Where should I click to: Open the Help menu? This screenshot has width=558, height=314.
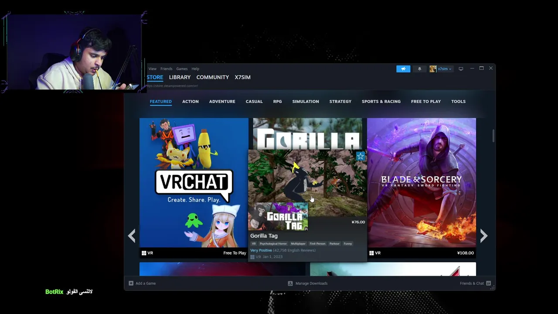click(195, 69)
